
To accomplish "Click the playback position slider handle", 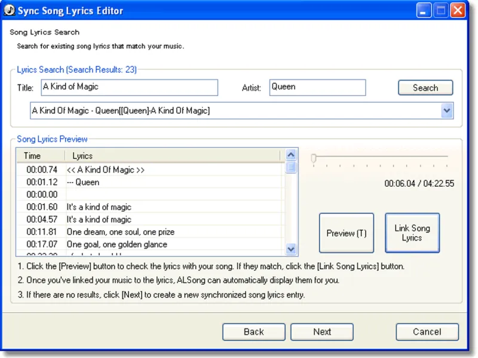I will pos(314,158).
